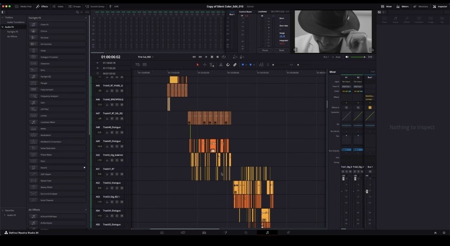Open the Fairlight page music note icon

(x=267, y=233)
